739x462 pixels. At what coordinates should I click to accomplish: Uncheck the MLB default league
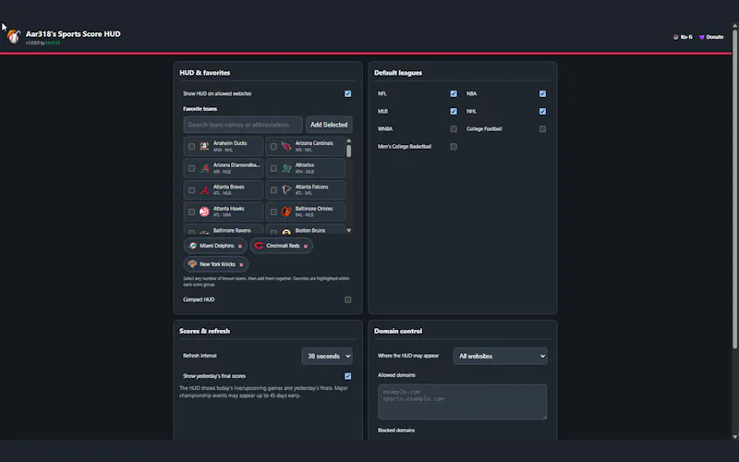pos(454,111)
